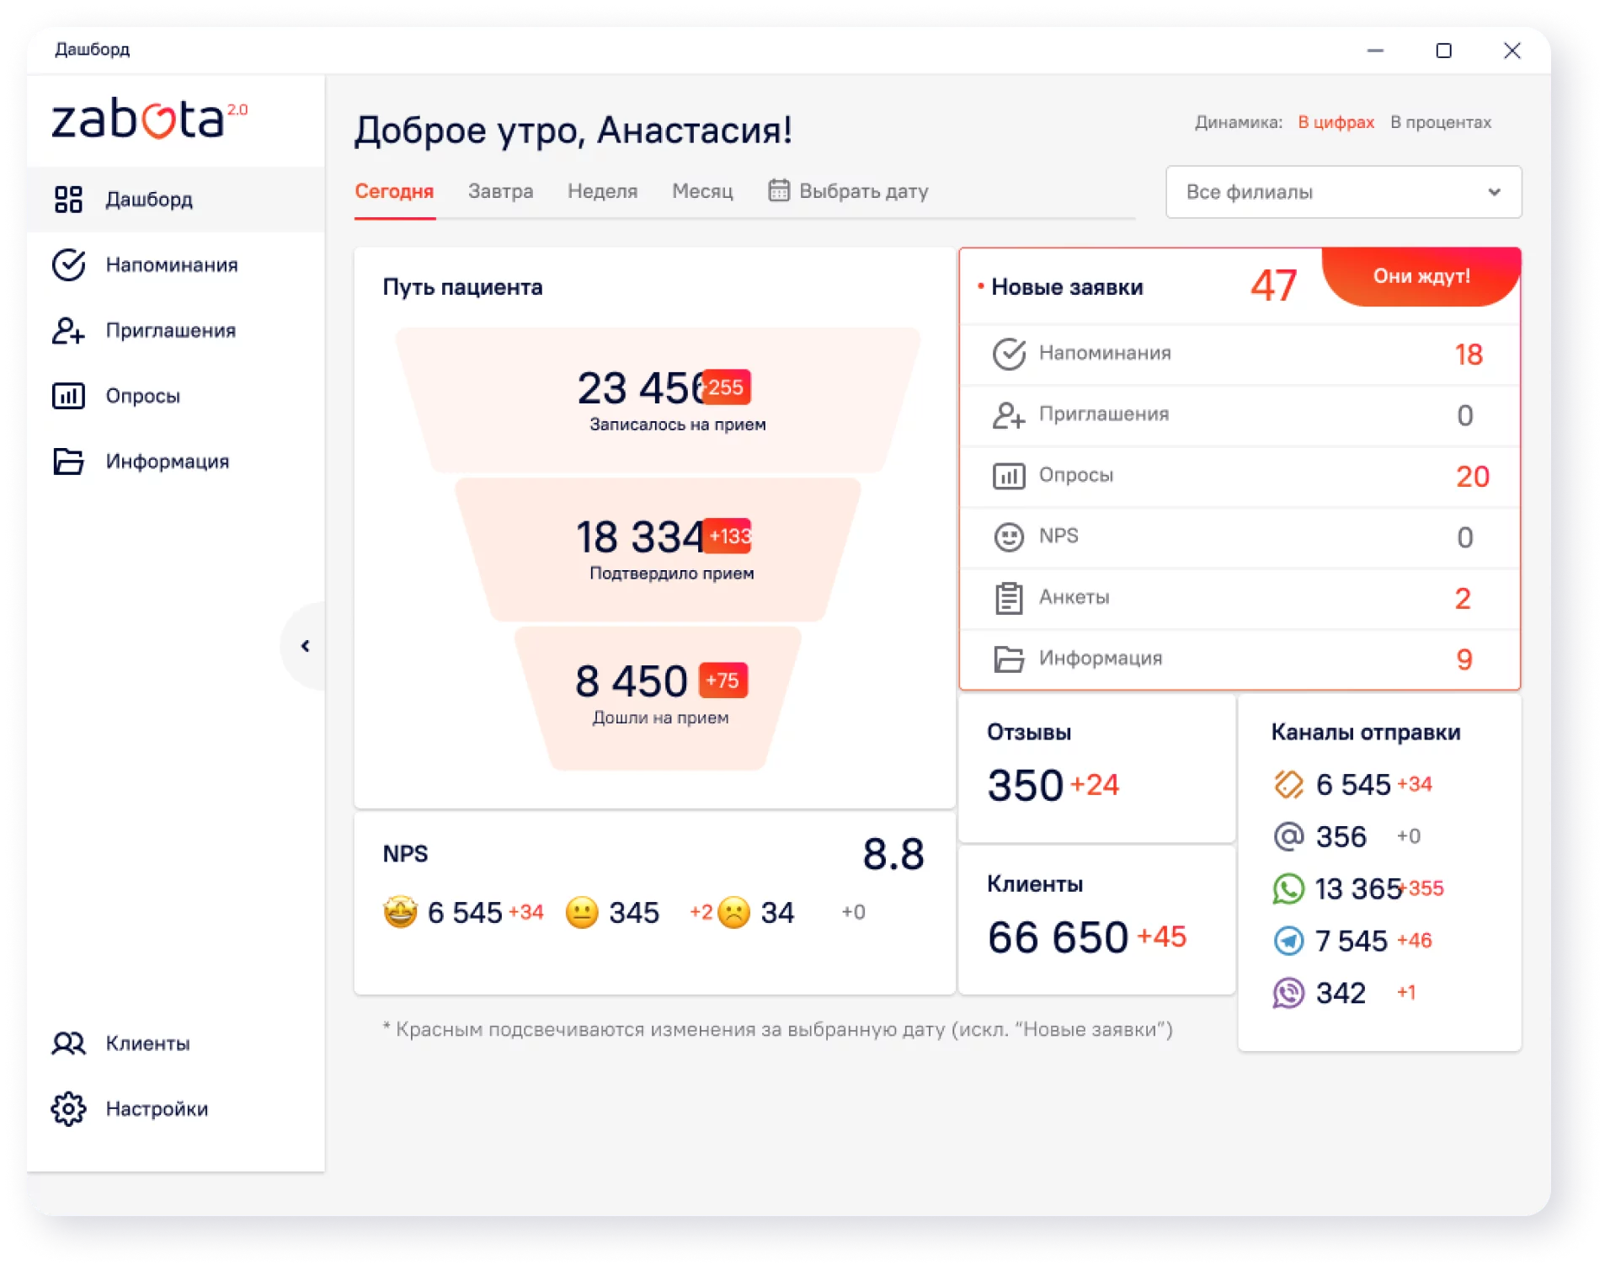
Task: Open the Приглашения page
Action: [170, 331]
